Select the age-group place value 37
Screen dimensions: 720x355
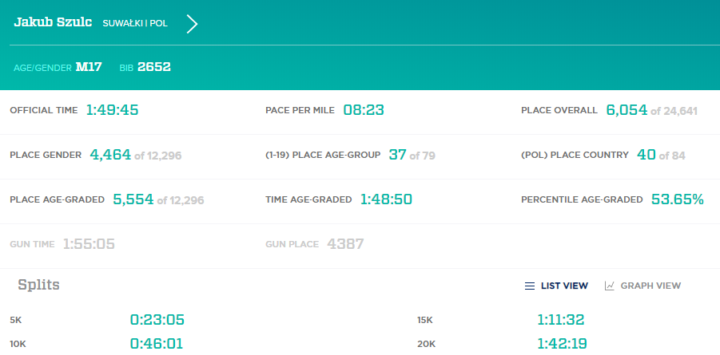(397, 155)
